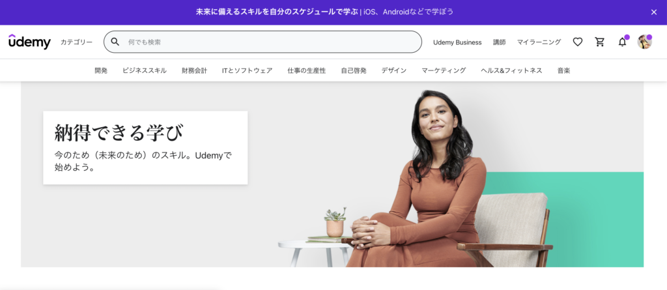Select the マーケティング category

pos(444,70)
